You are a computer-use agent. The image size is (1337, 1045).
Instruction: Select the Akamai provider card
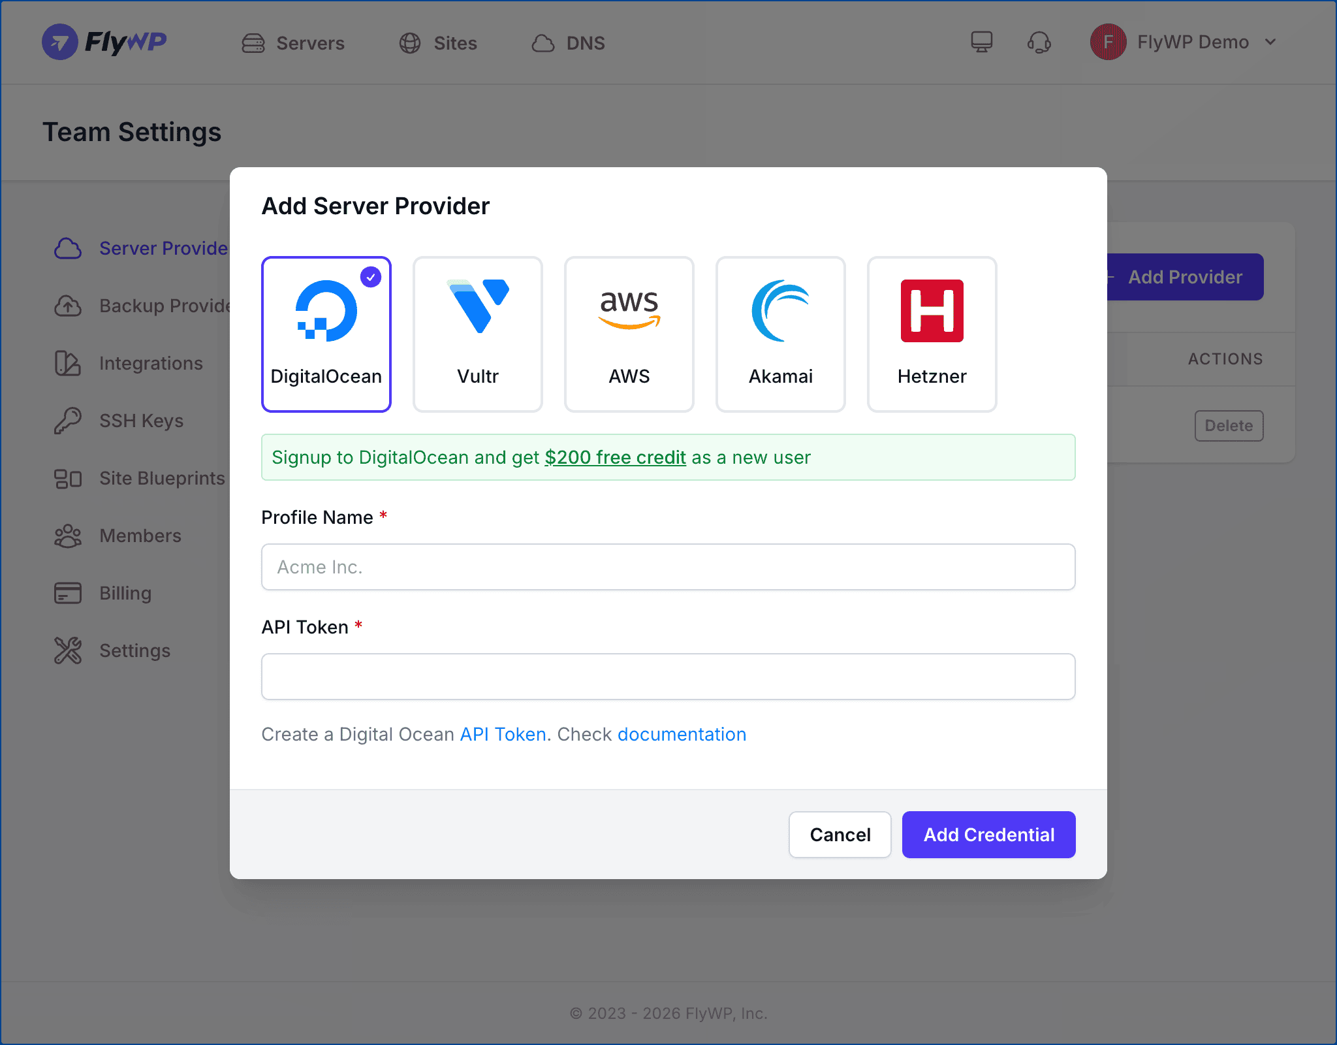click(781, 334)
